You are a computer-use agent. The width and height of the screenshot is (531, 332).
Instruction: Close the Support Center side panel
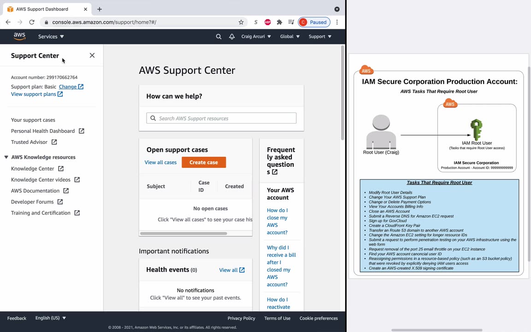pos(92,55)
